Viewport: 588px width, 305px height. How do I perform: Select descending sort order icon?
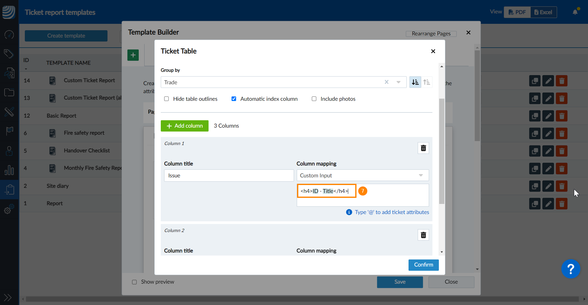click(x=415, y=82)
